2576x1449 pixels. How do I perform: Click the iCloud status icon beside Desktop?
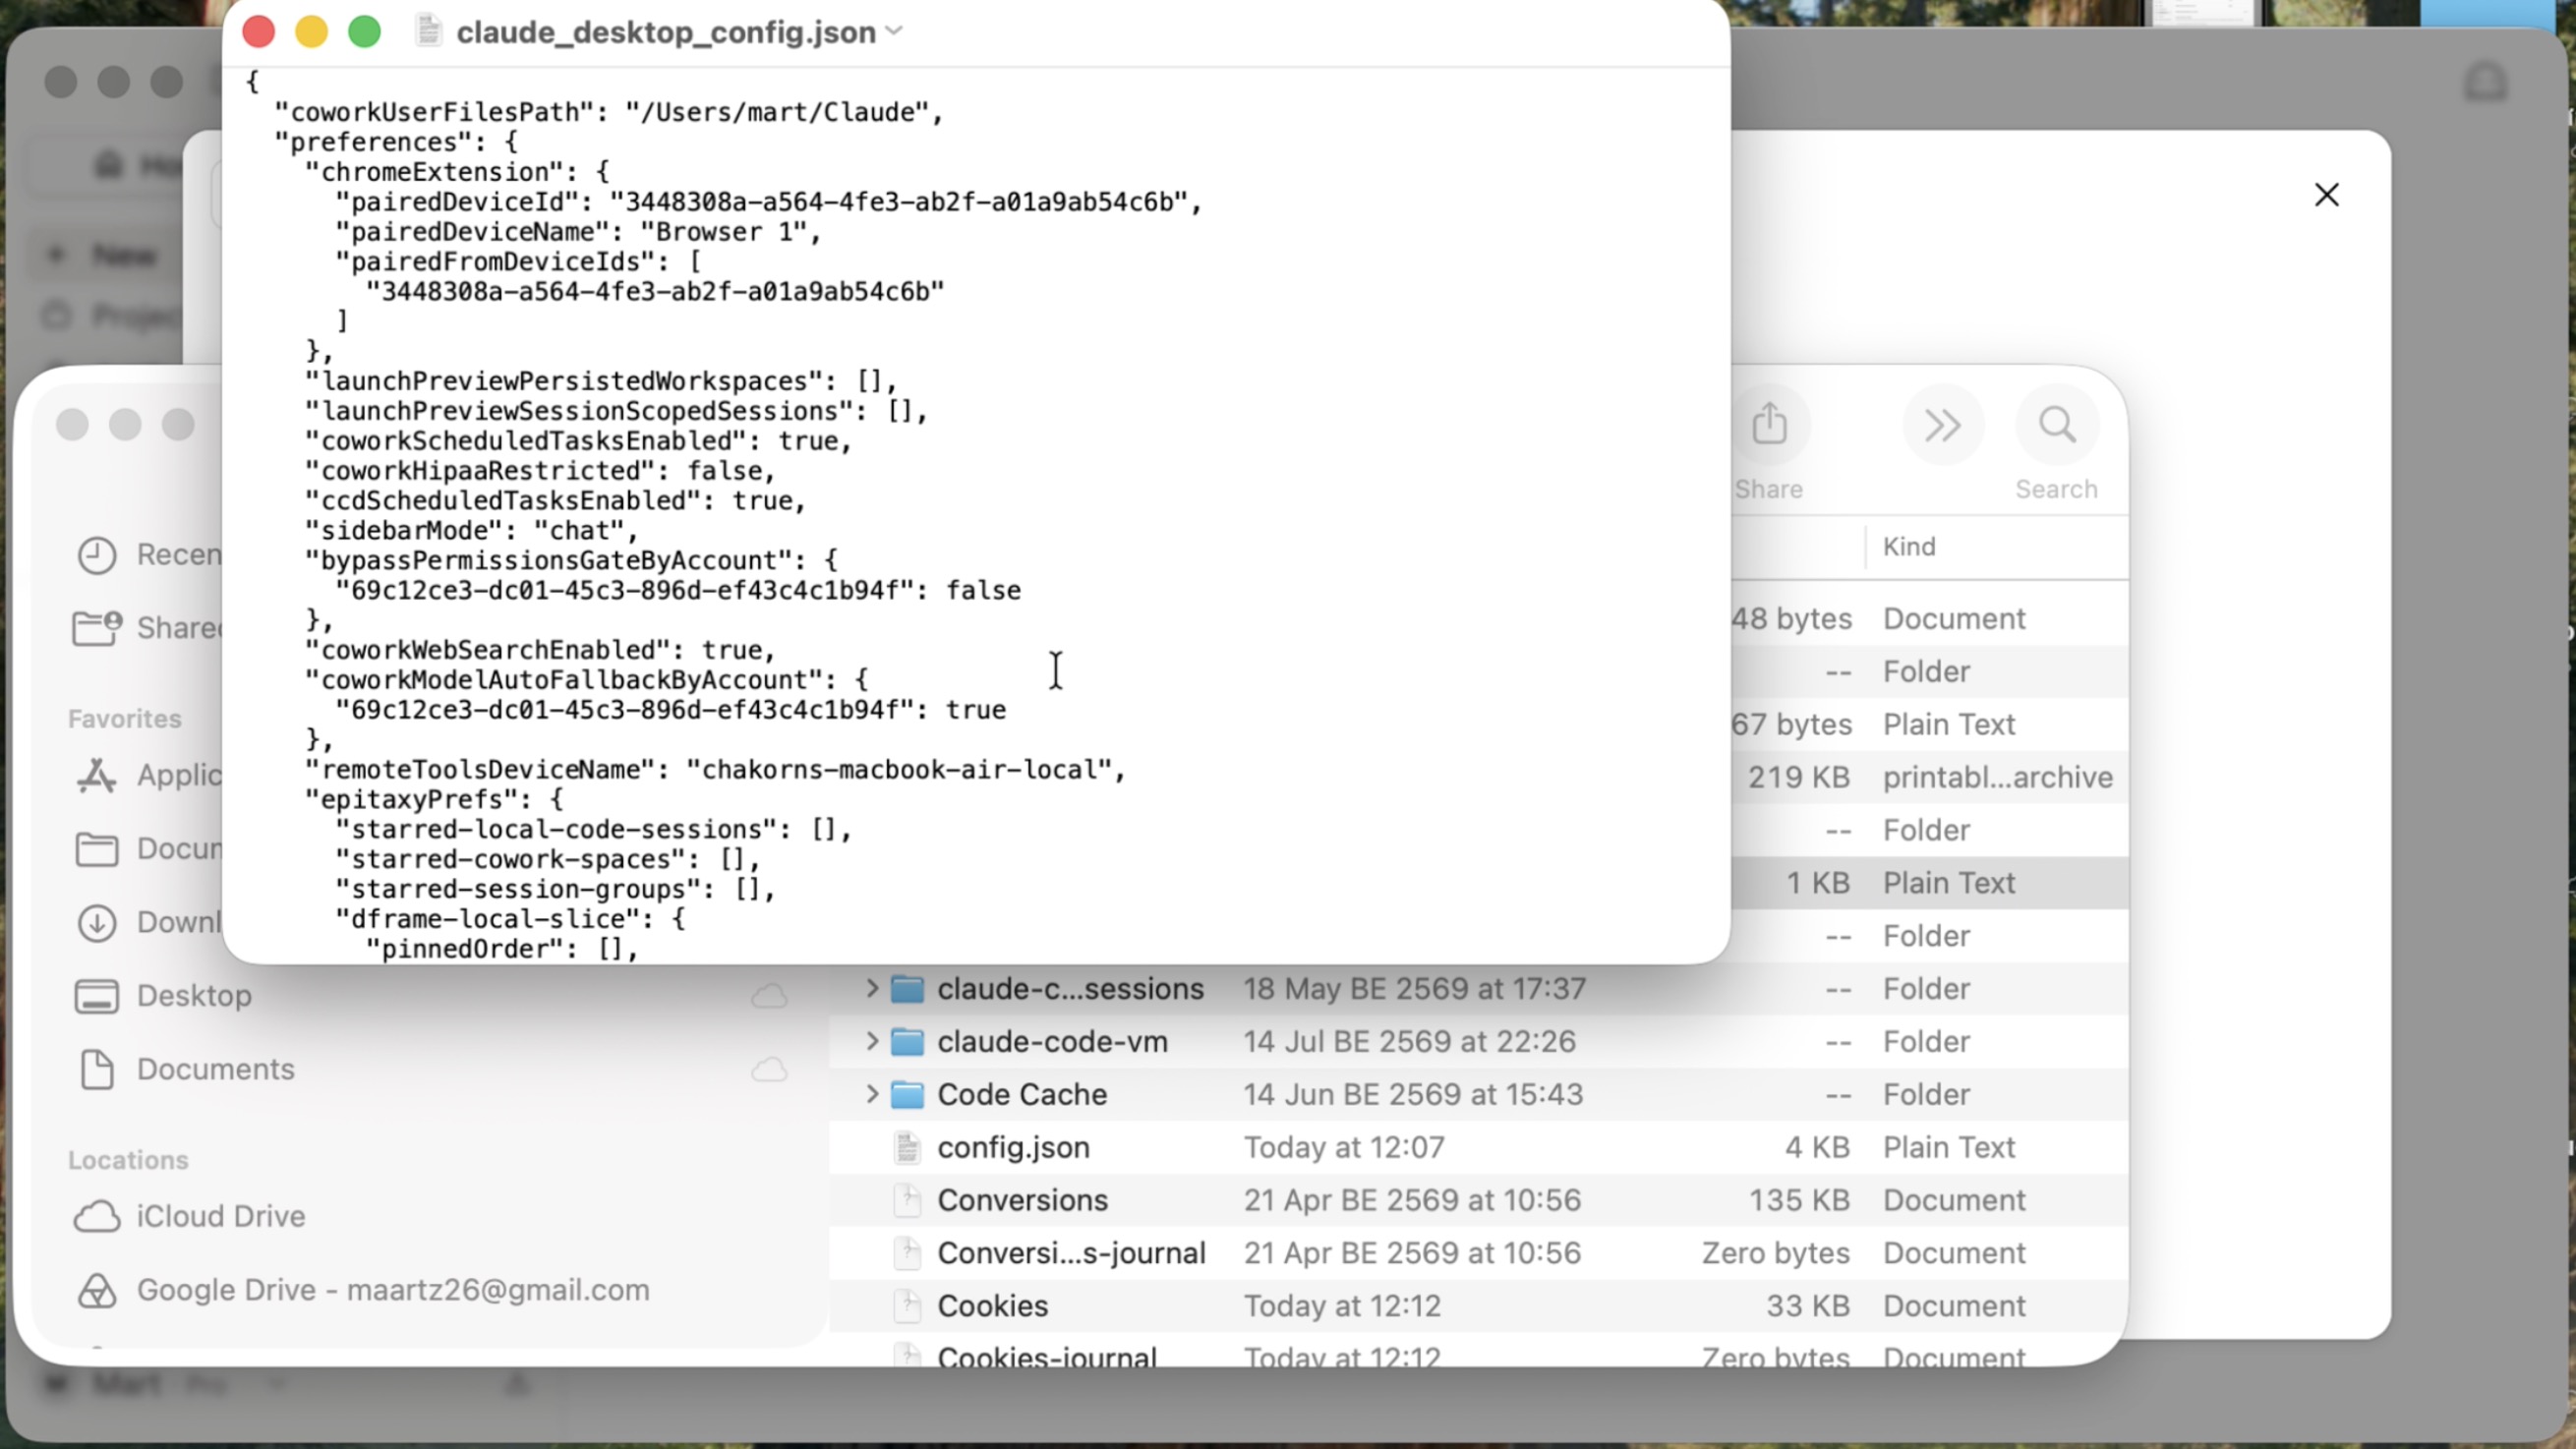coord(769,996)
